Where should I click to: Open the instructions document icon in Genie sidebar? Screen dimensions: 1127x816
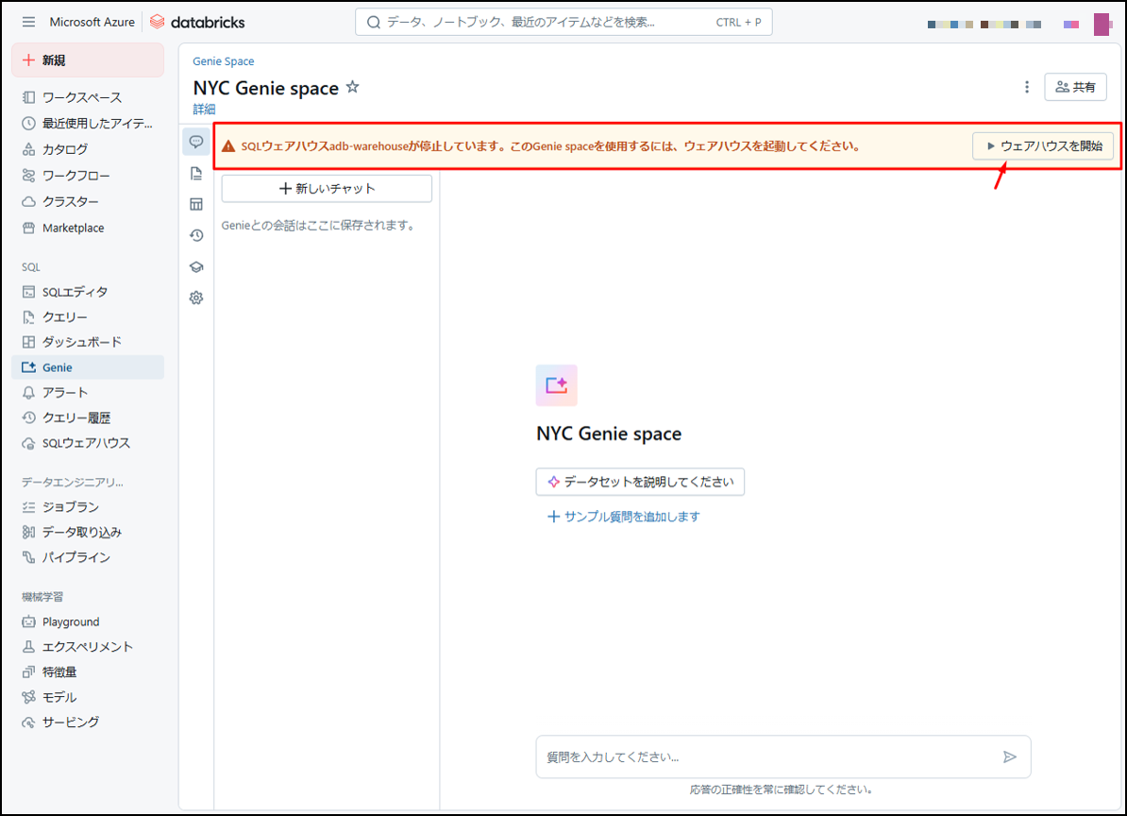click(196, 173)
